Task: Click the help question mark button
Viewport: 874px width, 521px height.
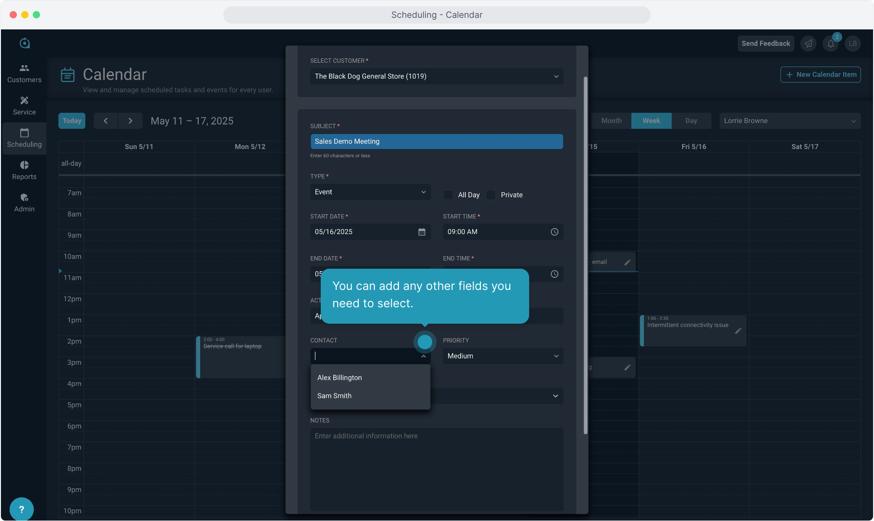Action: [x=21, y=509]
